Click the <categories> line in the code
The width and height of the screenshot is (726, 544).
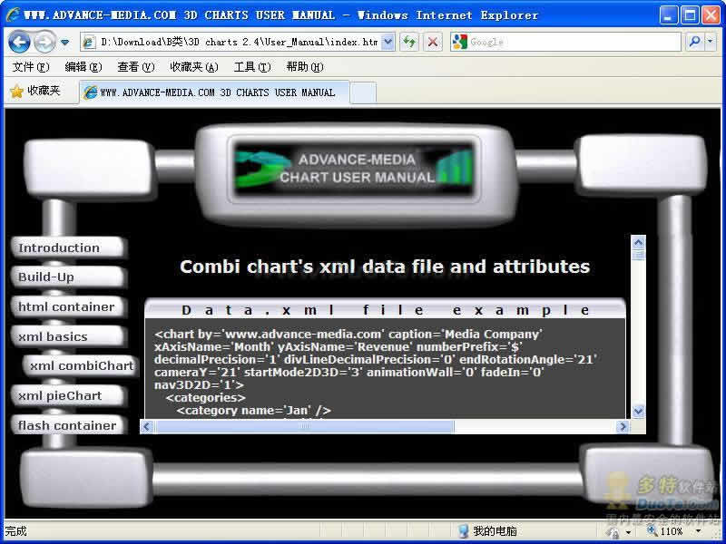[x=206, y=397]
